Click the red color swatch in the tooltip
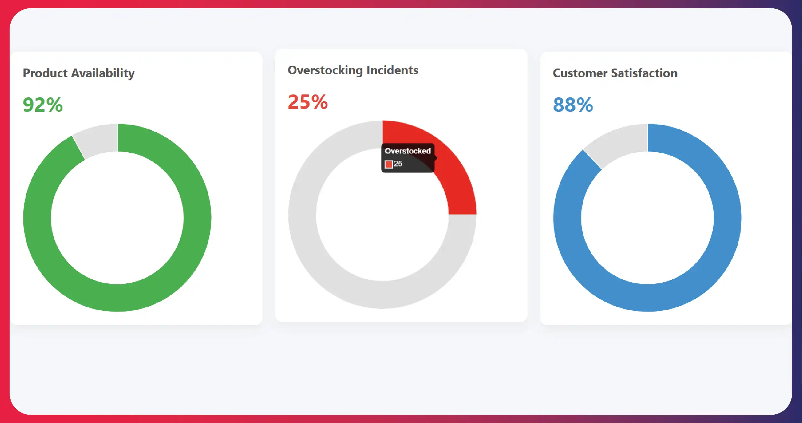This screenshot has height=423, width=802. pyautogui.click(x=389, y=164)
